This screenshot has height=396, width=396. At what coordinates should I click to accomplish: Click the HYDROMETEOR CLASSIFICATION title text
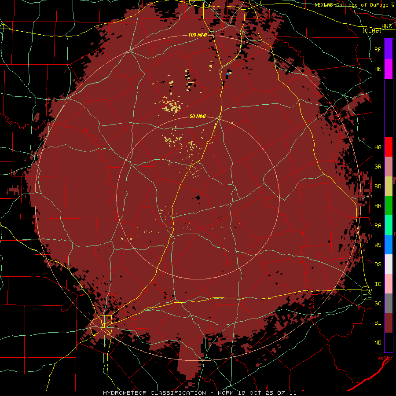tap(154, 393)
